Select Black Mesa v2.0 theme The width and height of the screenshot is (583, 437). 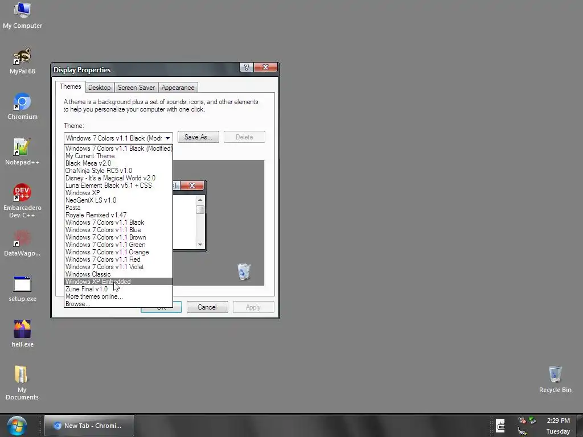tap(118, 163)
